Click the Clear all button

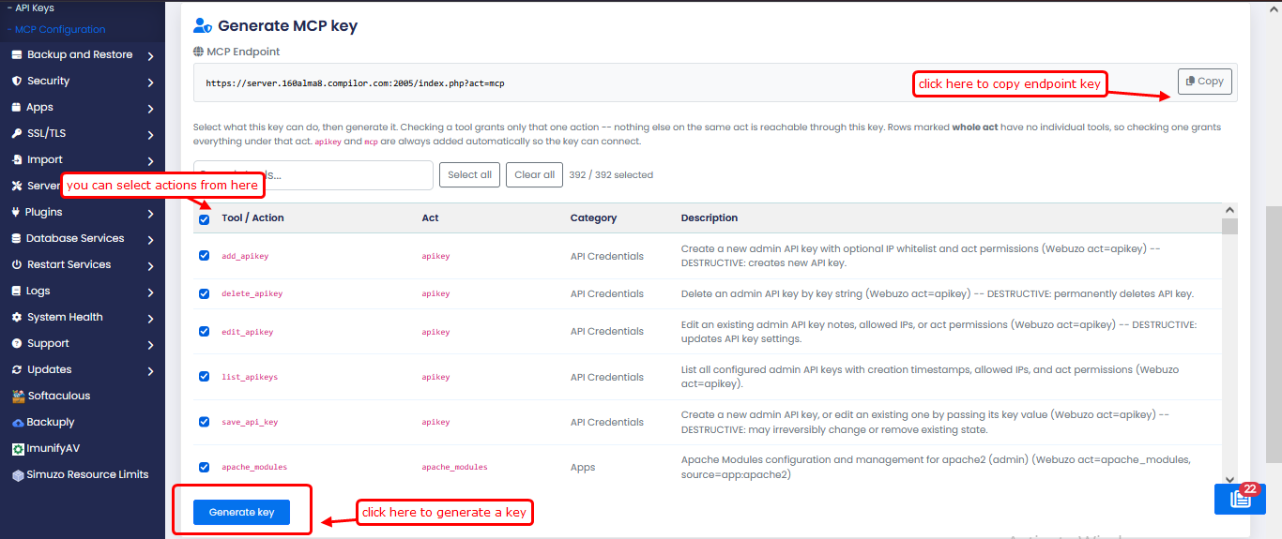pos(535,174)
